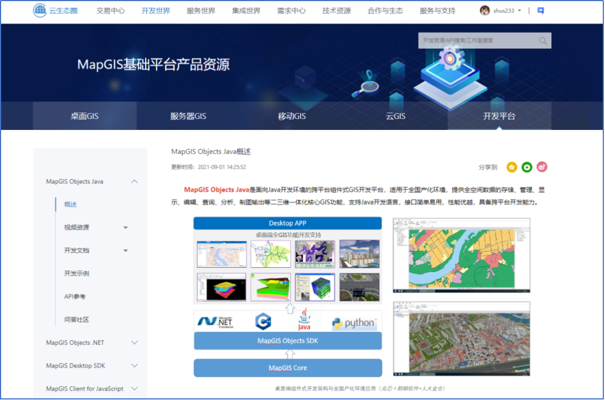
Task: Click the C++ logo icon
Action: coord(263,322)
